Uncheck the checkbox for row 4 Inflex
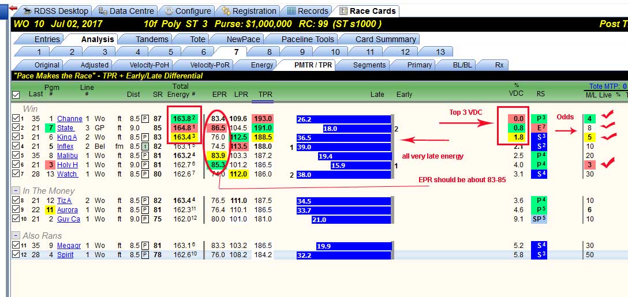Screen dimensions: 628x297 click(x=16, y=146)
